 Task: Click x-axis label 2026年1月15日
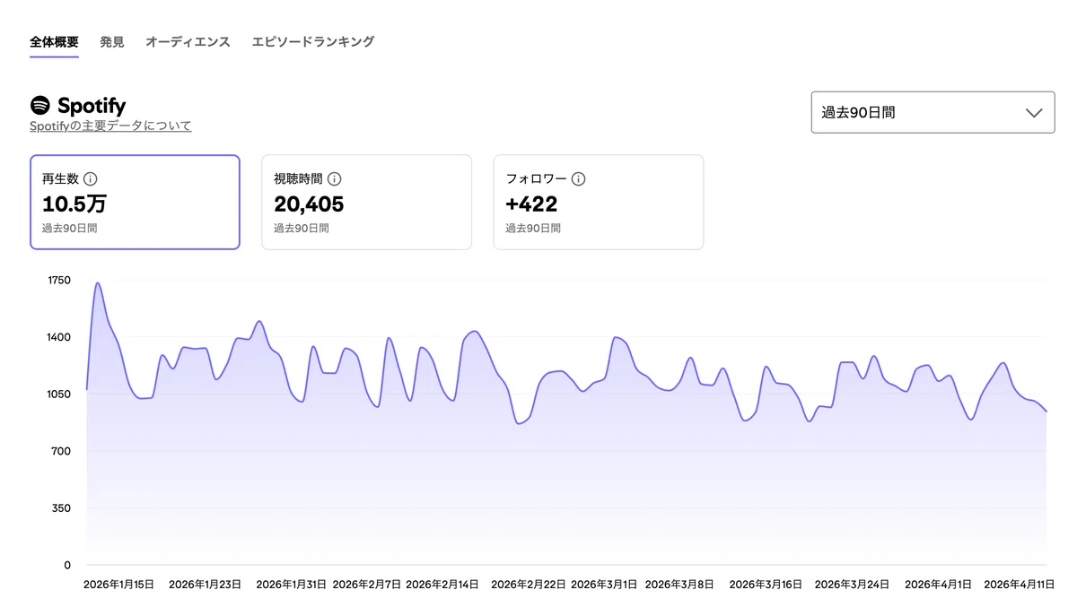[118, 585]
